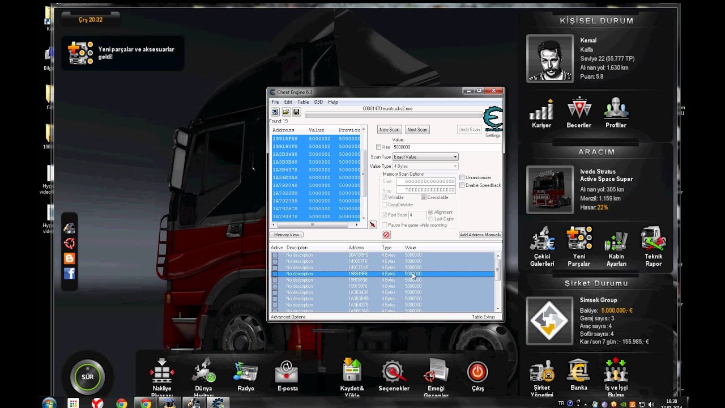The height and width of the screenshot is (408, 725).
Task: Open Seçenekler options icon
Action: tap(394, 372)
